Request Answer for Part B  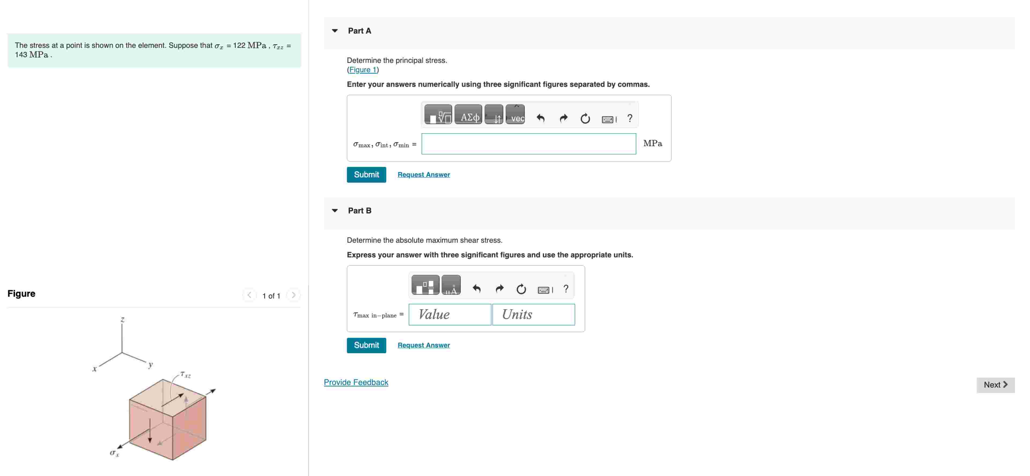(x=424, y=345)
